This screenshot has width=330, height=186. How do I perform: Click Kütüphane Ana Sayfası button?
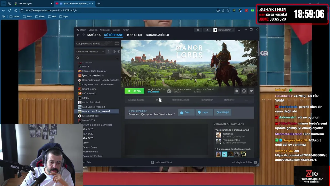(x=94, y=44)
